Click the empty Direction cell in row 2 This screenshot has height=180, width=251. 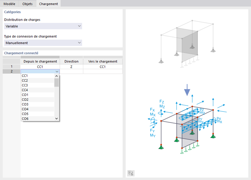tap(71, 71)
